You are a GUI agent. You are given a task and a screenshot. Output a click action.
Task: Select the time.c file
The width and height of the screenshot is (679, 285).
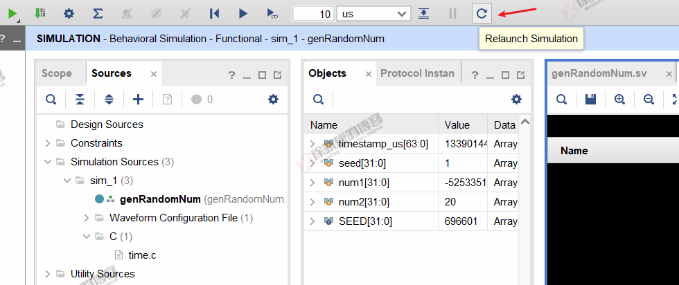[x=142, y=255]
